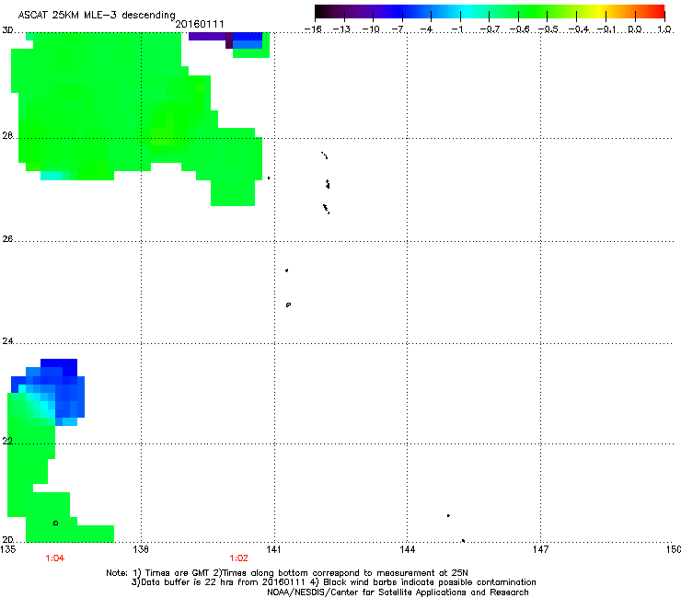Click the "0.0" color scale label

[635, 29]
